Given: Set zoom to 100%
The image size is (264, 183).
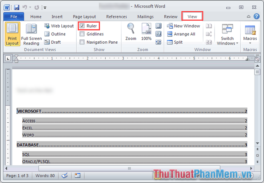Looking at the screenshot, I should pos(146,32).
